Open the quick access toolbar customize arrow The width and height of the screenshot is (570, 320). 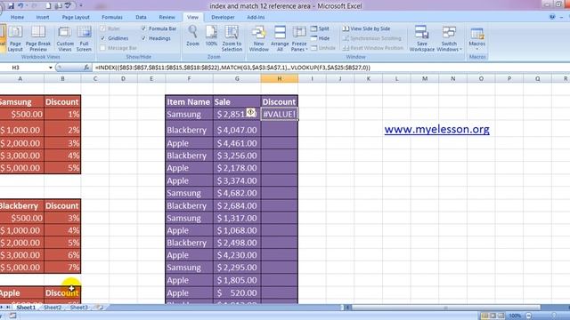(x=81, y=6)
